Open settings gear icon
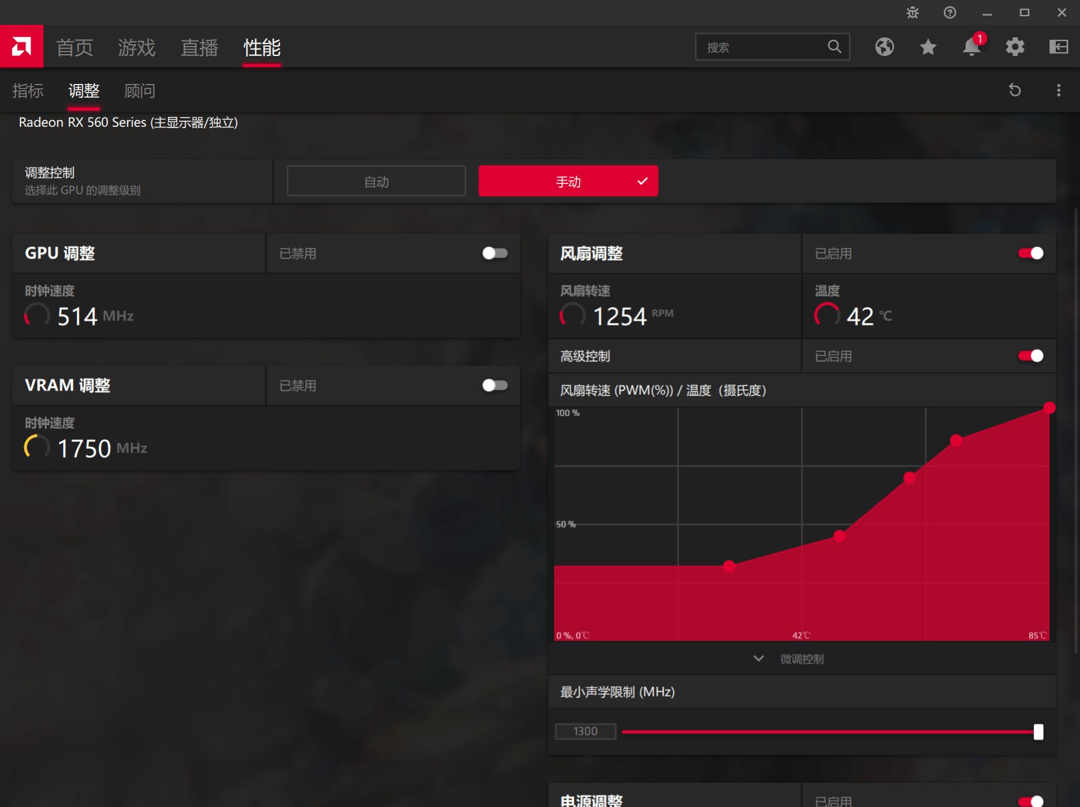Image resolution: width=1080 pixels, height=807 pixels. [1015, 47]
